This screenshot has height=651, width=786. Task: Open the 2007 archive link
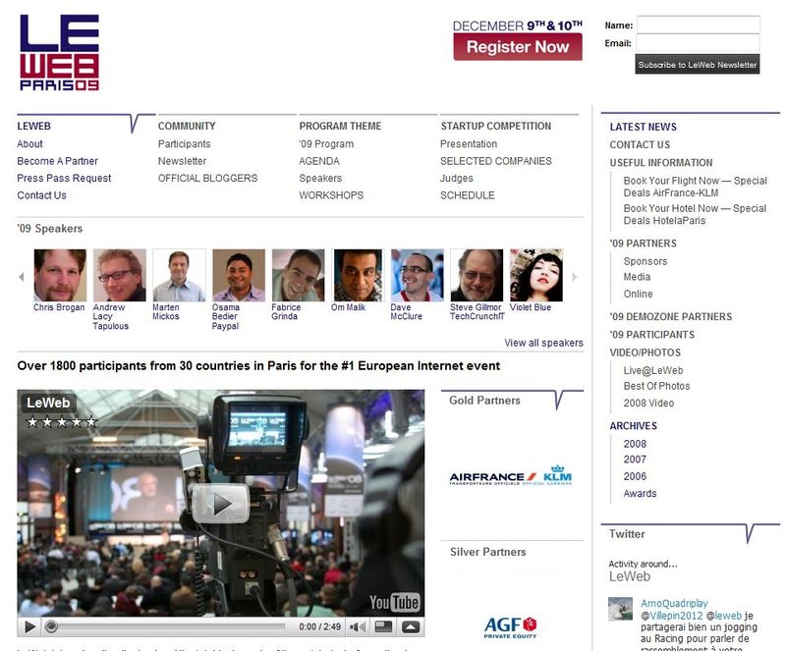635,460
